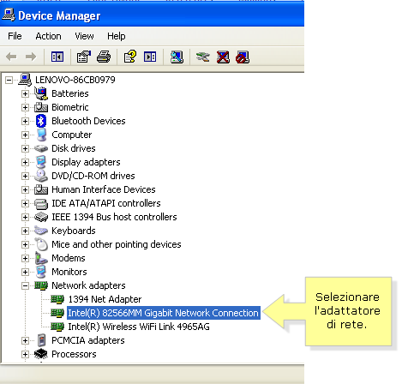Screen dimensions: 420x384
Task: Click the Disable device toolbar icon
Action: 243,57
